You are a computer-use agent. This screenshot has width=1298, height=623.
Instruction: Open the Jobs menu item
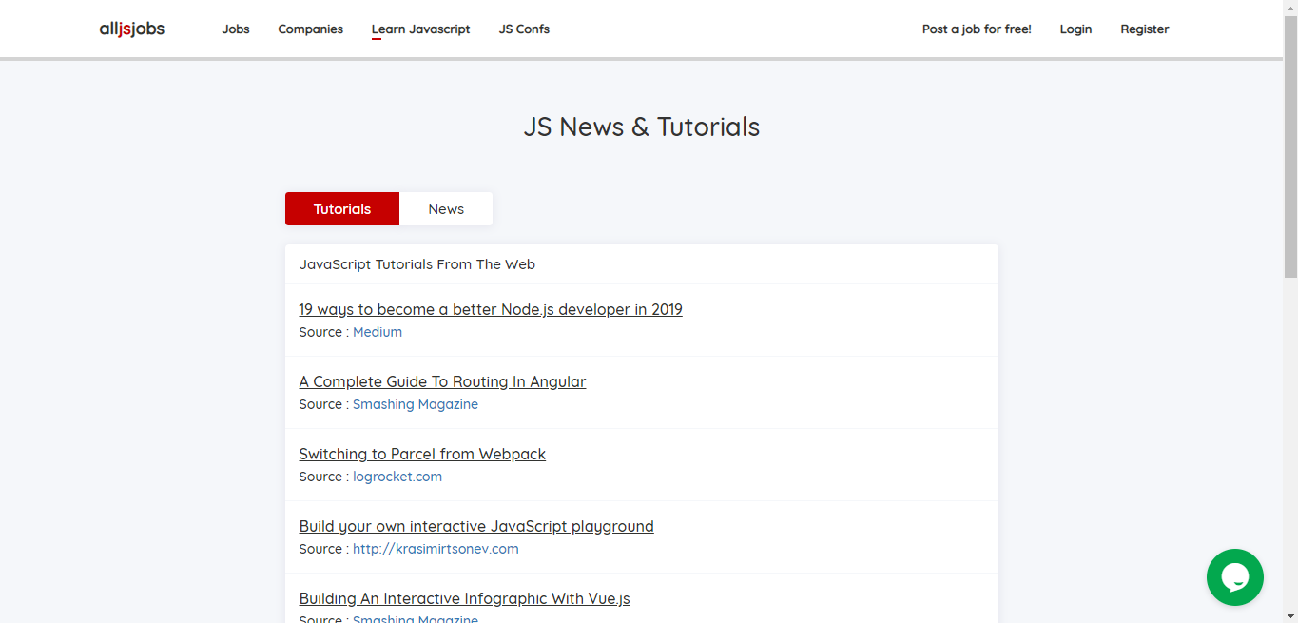point(236,29)
